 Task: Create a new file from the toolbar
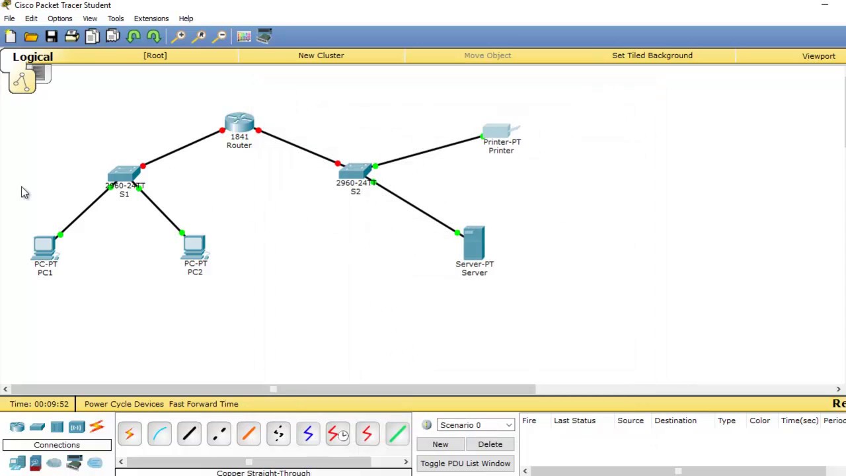pos(11,36)
